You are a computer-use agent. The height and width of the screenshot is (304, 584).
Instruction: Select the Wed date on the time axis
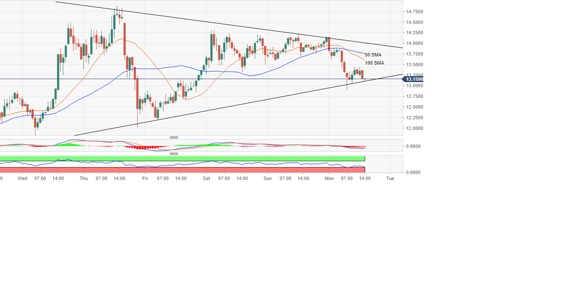click(23, 178)
